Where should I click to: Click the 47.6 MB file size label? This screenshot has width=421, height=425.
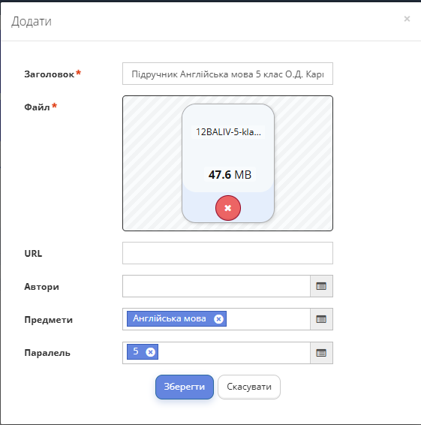coord(230,174)
